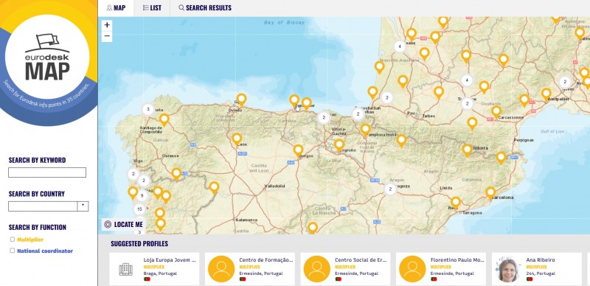Enable the Multiplier checkbox
Screen dimensions: 590x286
coord(13,240)
